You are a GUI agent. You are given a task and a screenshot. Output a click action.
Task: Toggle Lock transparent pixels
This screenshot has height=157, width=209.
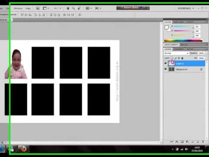[172, 58]
